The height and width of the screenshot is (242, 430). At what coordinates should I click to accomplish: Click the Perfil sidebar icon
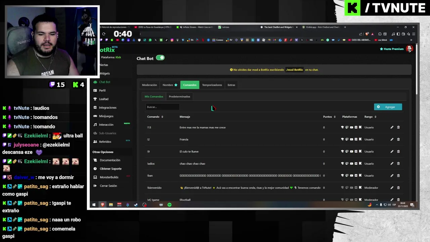click(95, 90)
